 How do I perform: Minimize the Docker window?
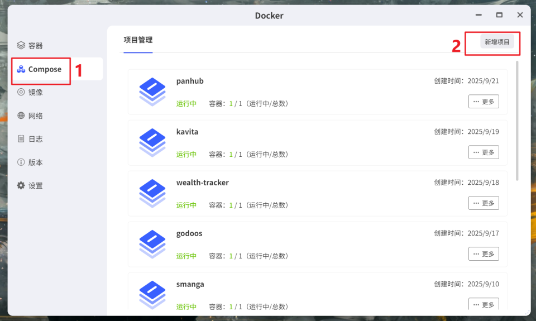(478, 15)
